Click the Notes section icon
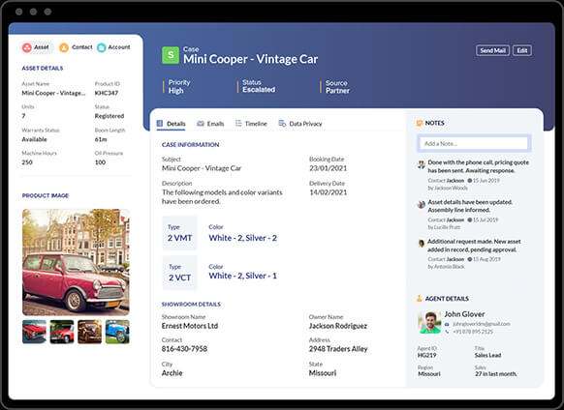The height and width of the screenshot is (410, 564). (x=420, y=123)
